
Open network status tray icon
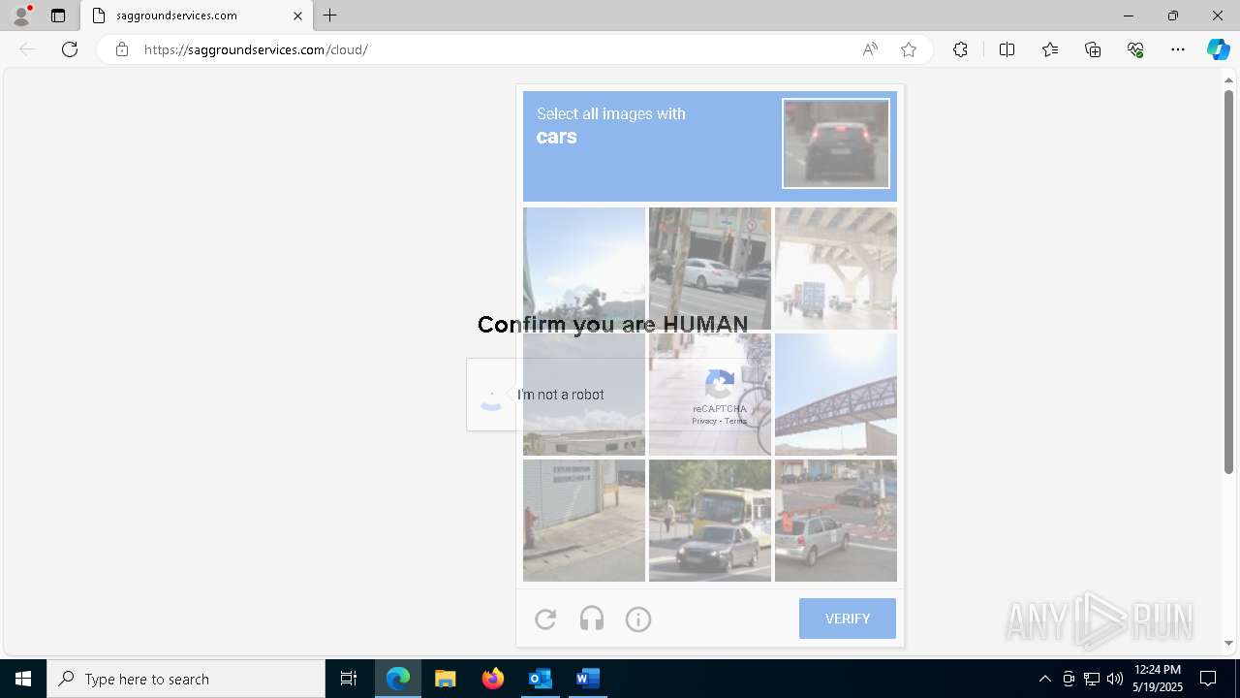point(1092,679)
